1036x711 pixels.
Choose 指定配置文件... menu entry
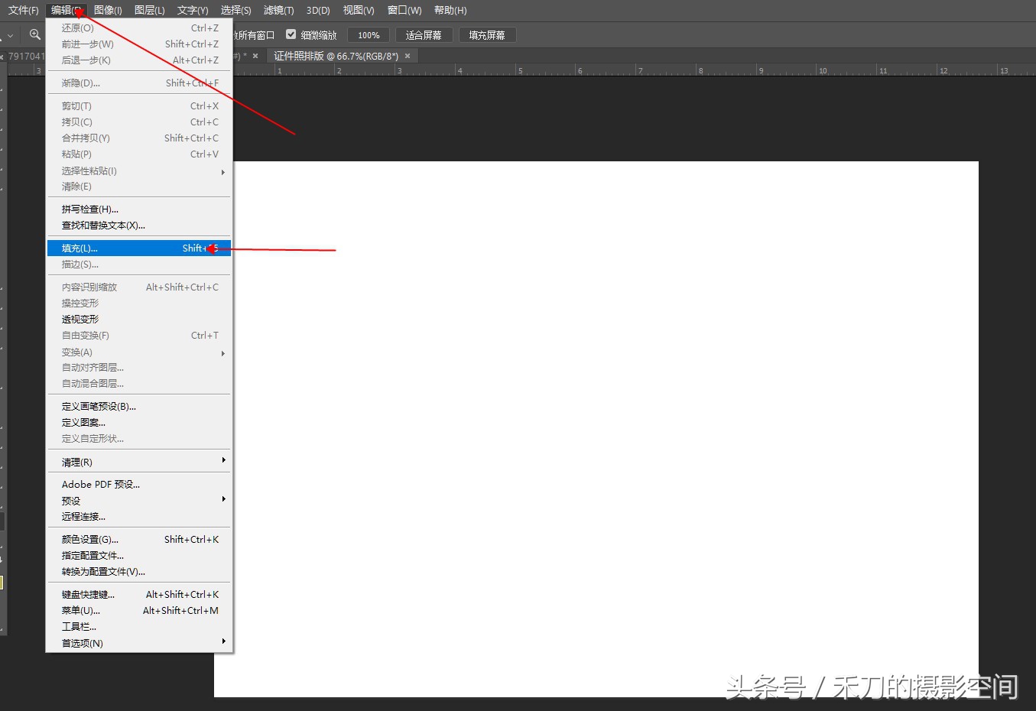(x=139, y=556)
